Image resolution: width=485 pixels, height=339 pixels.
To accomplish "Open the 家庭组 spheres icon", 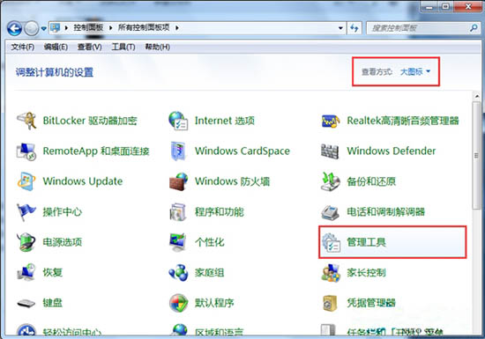I will (178, 272).
